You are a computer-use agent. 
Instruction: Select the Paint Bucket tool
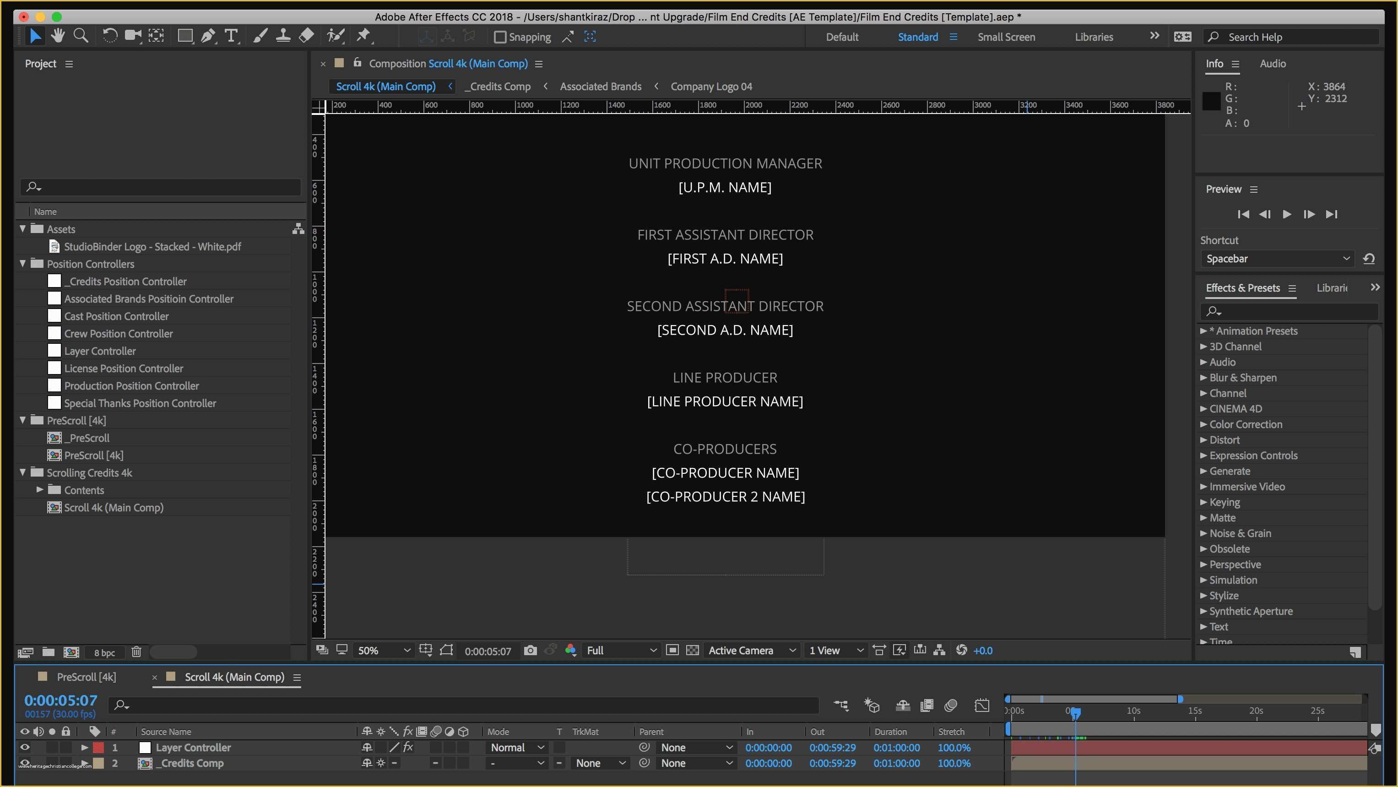307,36
